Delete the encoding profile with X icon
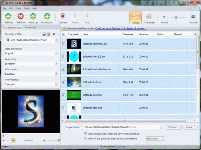This screenshot has width=201, height=150. [54, 34]
